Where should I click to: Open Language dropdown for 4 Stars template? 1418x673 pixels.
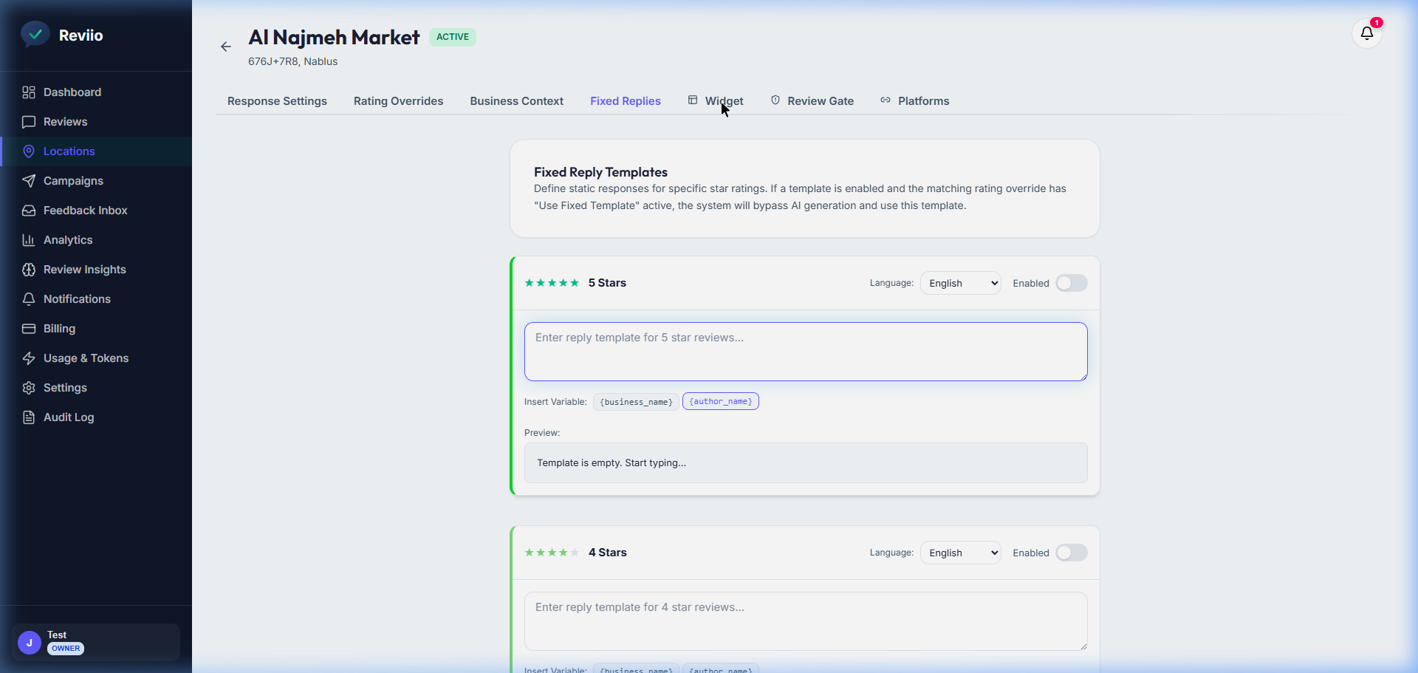coord(961,553)
